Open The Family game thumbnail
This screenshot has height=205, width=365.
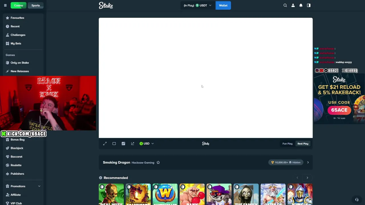click(246, 194)
